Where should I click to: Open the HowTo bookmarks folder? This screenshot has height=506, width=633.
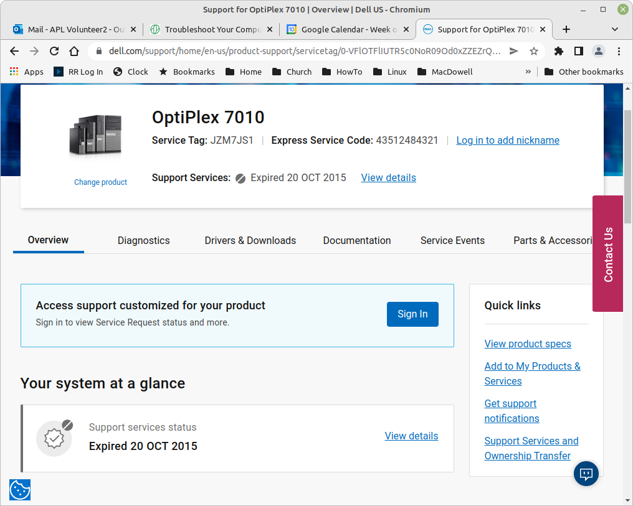(342, 72)
